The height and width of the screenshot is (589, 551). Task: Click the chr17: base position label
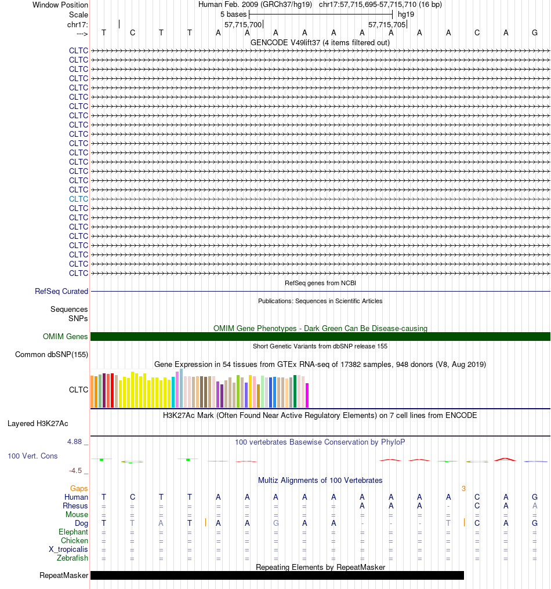point(77,24)
